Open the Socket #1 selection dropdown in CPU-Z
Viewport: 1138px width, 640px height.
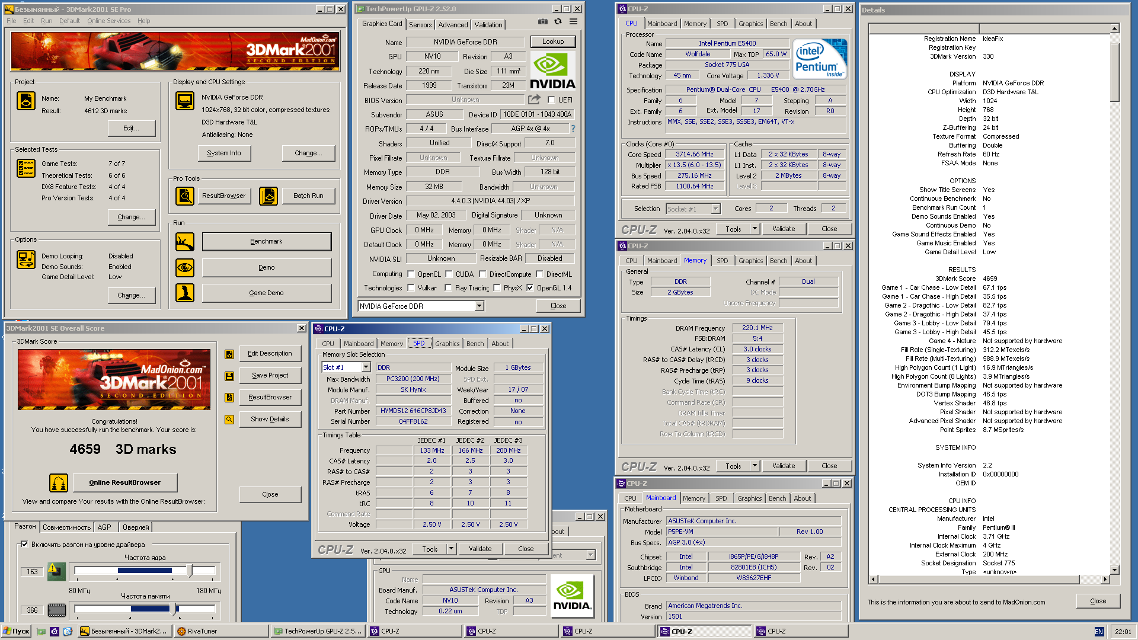coord(715,209)
